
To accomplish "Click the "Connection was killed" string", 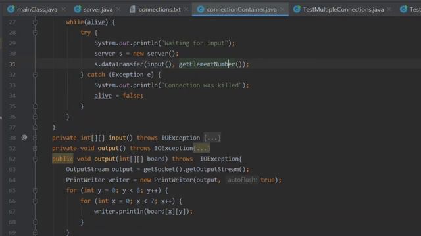I will pos(202,85).
